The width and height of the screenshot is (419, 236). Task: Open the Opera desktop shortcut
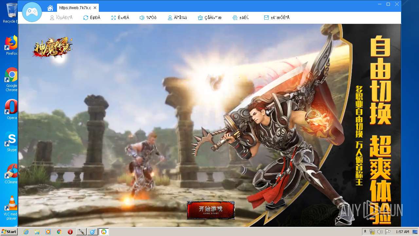point(11,109)
